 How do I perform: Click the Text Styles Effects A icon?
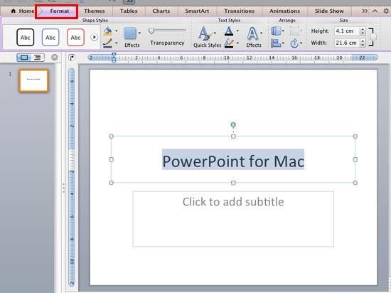(252, 33)
